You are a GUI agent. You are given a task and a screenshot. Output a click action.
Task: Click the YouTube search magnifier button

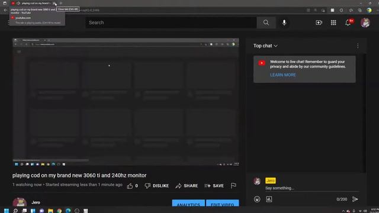[x=266, y=22]
